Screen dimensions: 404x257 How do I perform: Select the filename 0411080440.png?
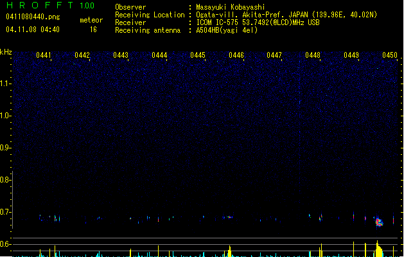[x=33, y=17]
